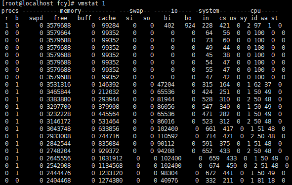Click the 'procs' group header
292x185 pixels.
tap(10, 11)
